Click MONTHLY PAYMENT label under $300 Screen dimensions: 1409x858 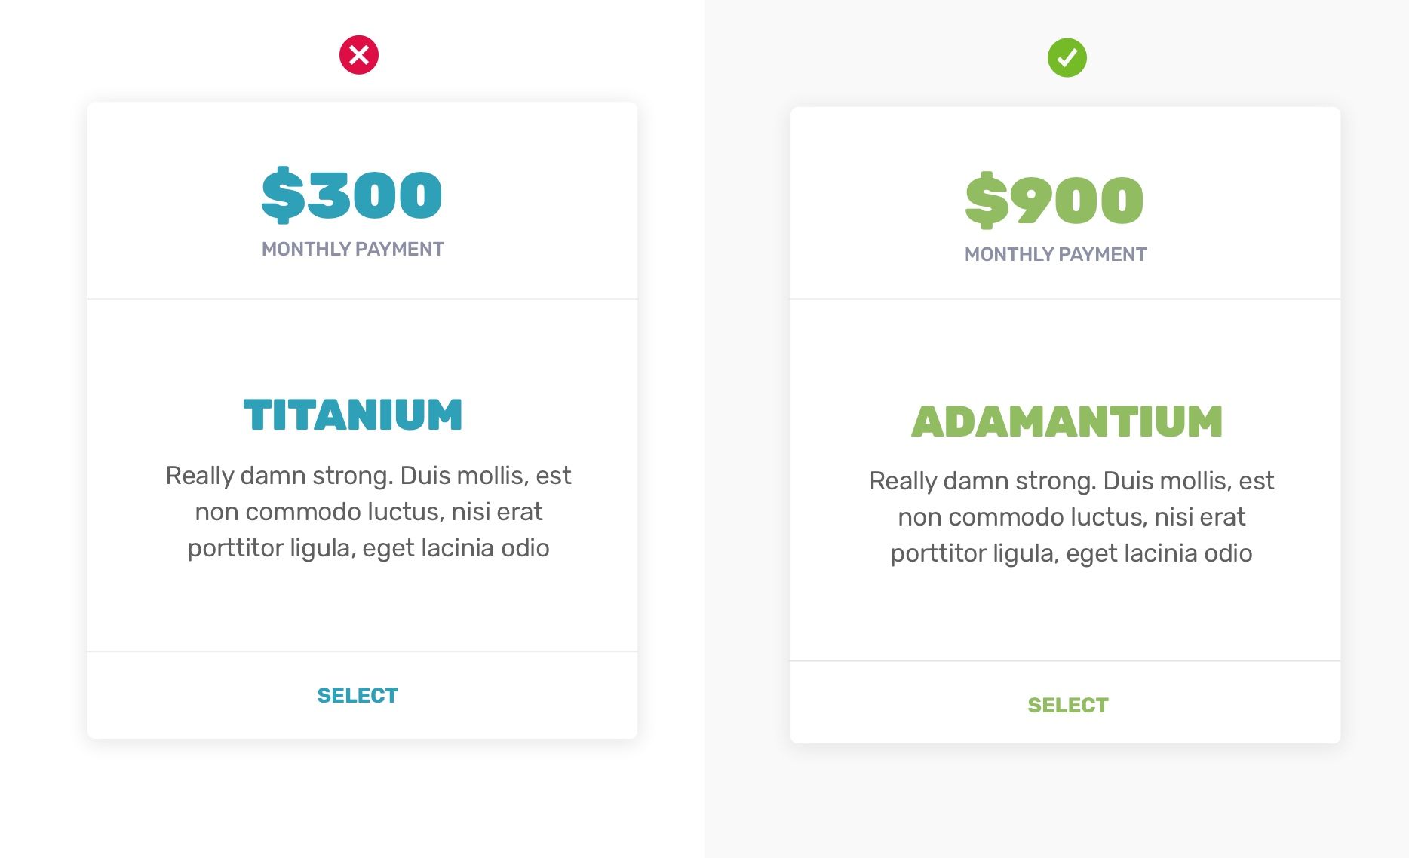coord(352,249)
